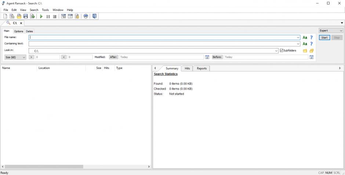
Task: Open the Search menu
Action: [34, 10]
